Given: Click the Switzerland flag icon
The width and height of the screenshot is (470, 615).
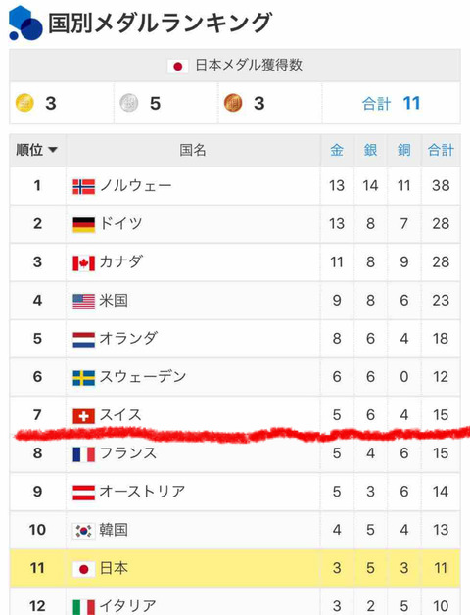Looking at the screenshot, I should 83,416.
